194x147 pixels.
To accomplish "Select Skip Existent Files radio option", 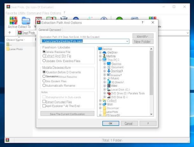I will coord(44,81).
